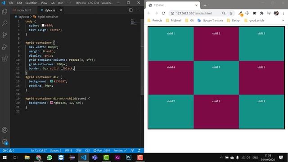Open the Chrome profile avatar

[276, 13]
